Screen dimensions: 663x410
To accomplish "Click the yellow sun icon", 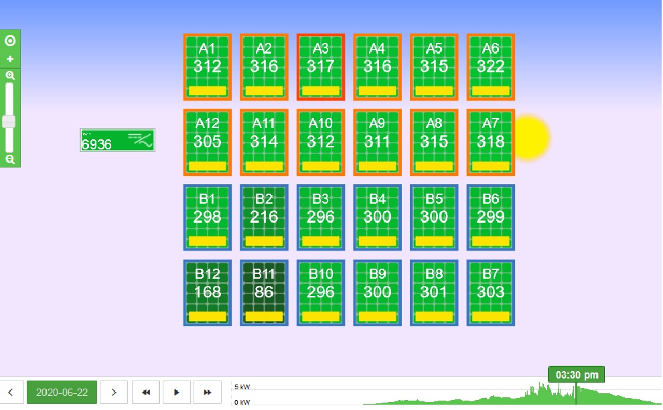I will click(x=530, y=137).
